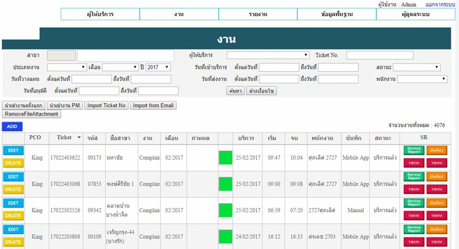
Task: Click EDIT for ticket 17022302526
Action: (14, 203)
